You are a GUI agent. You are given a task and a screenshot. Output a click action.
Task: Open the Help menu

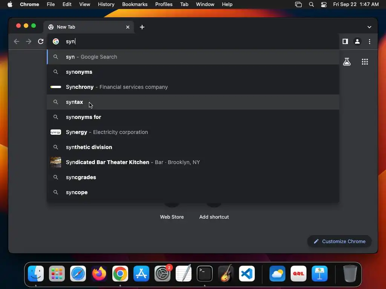click(x=227, y=5)
